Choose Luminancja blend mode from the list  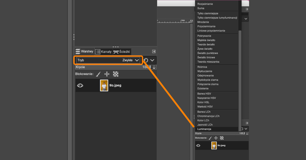tap(204, 129)
